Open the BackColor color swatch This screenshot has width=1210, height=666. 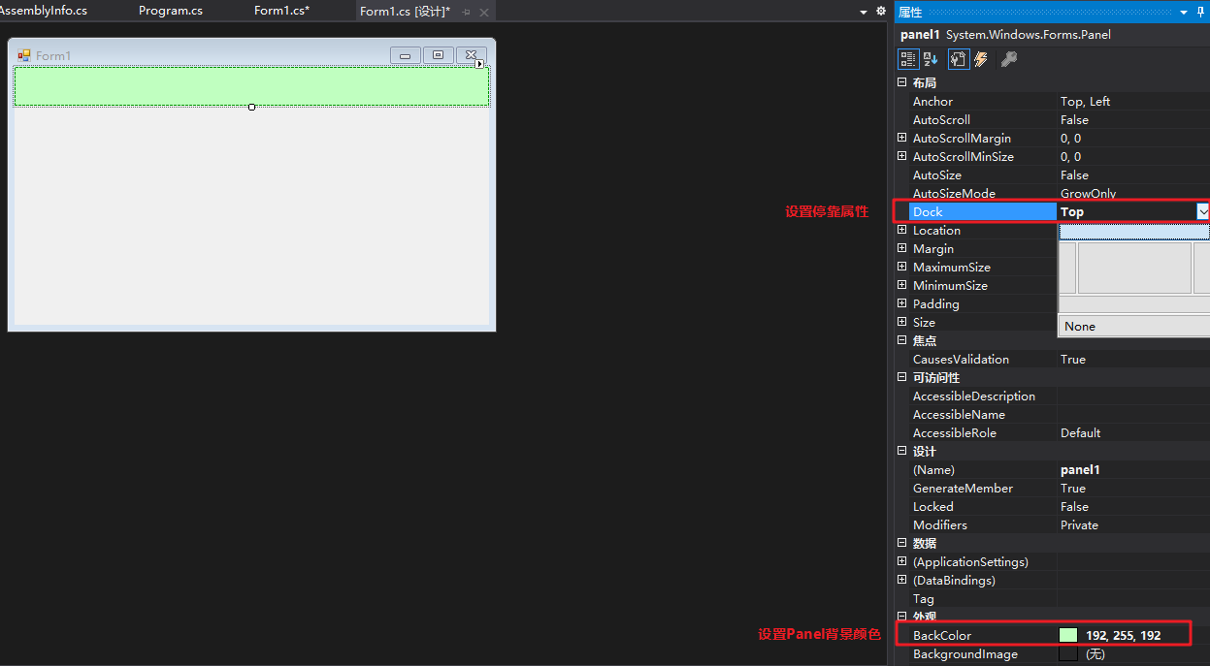[1067, 635]
